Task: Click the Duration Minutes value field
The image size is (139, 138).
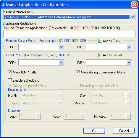Action: 118,116
